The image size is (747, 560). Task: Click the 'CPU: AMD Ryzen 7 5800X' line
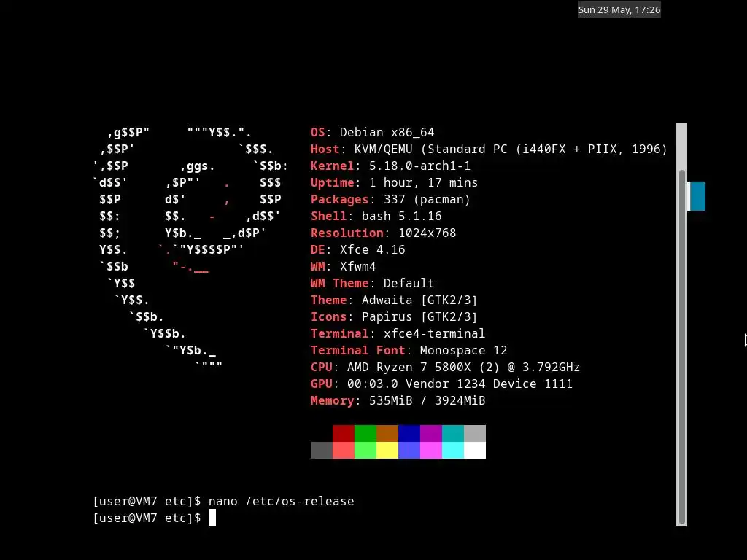coord(446,367)
